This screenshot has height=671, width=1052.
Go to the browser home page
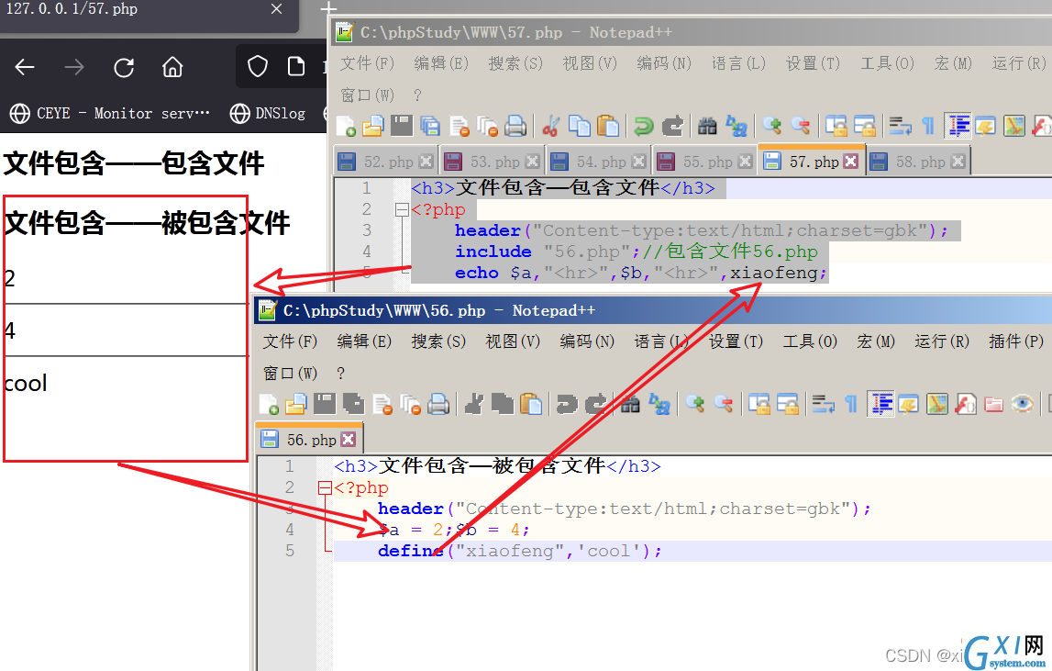point(172,67)
